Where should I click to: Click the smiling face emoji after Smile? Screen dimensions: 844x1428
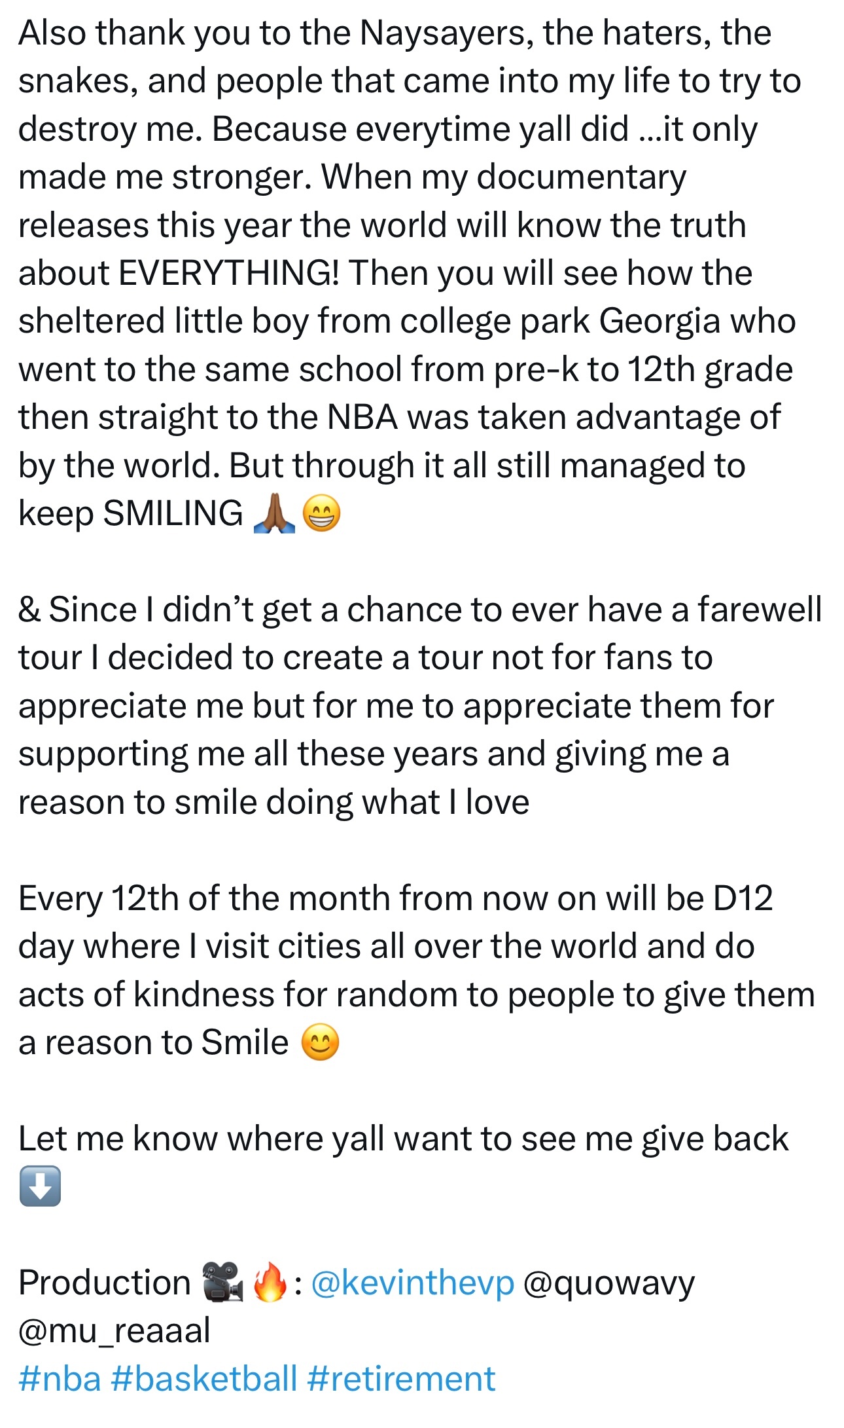(320, 1042)
